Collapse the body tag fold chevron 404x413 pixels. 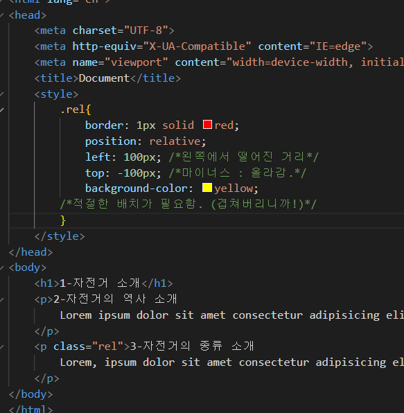coord(1,268)
